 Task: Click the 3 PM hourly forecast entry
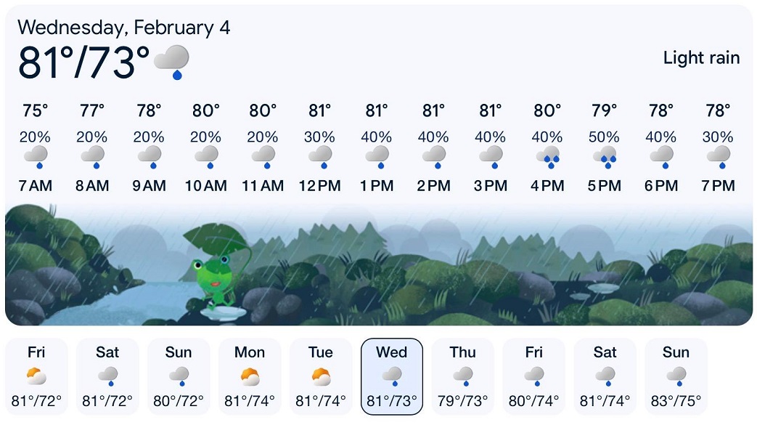[x=491, y=145]
